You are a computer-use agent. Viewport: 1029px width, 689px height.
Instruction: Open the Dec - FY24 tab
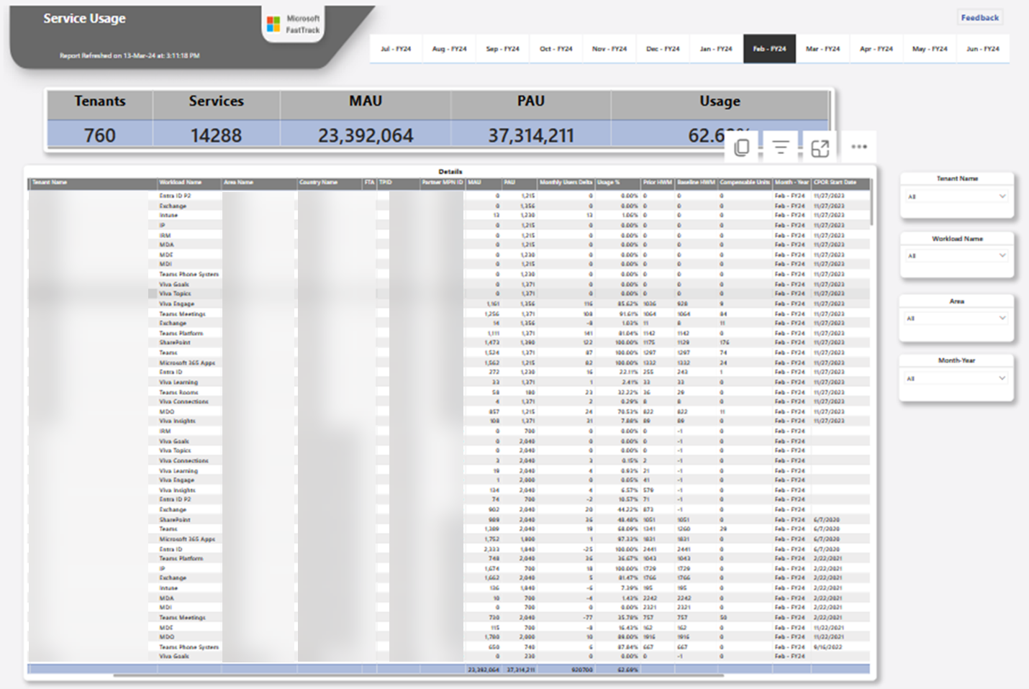(x=662, y=49)
